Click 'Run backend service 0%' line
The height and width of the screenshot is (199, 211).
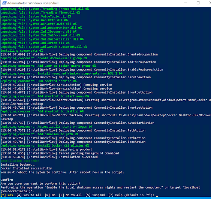[39, 81]
